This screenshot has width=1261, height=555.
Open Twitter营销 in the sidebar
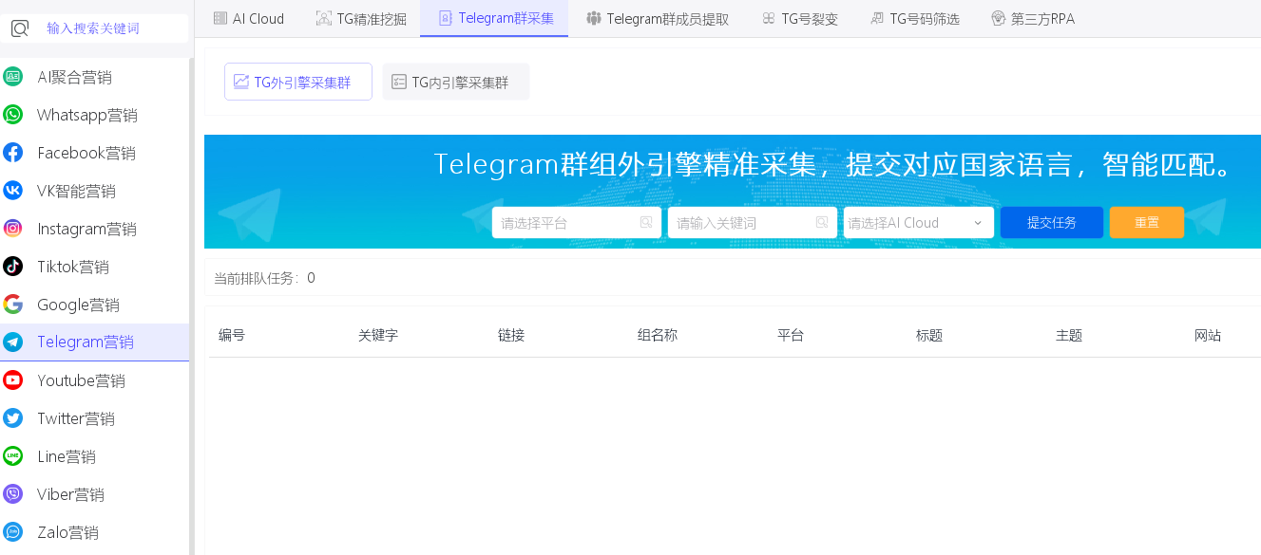[95, 418]
